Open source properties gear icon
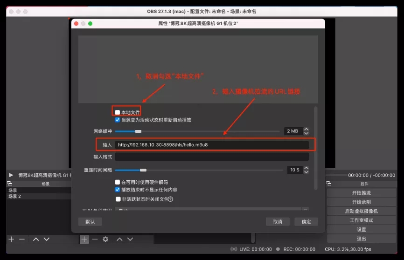404x260 pixels. (105, 239)
